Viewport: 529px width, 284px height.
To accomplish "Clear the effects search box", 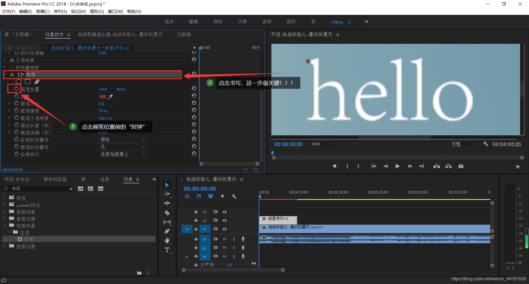I will [71, 189].
